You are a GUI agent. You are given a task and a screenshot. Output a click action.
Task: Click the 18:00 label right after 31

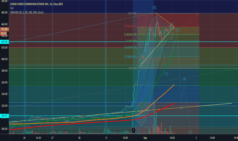click(125, 138)
